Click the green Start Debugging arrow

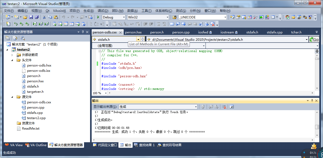point(98,17)
